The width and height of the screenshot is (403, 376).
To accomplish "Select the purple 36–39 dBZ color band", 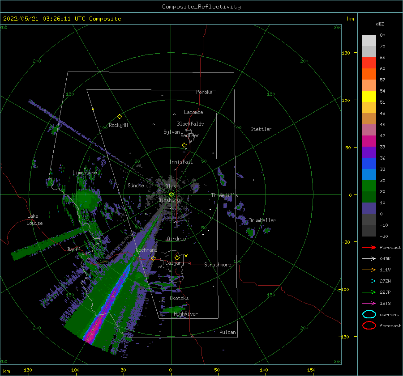I will (x=369, y=152).
